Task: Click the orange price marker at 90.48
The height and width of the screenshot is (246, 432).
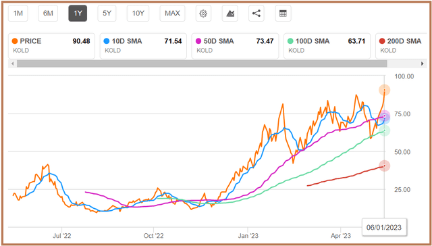Action: [384, 90]
